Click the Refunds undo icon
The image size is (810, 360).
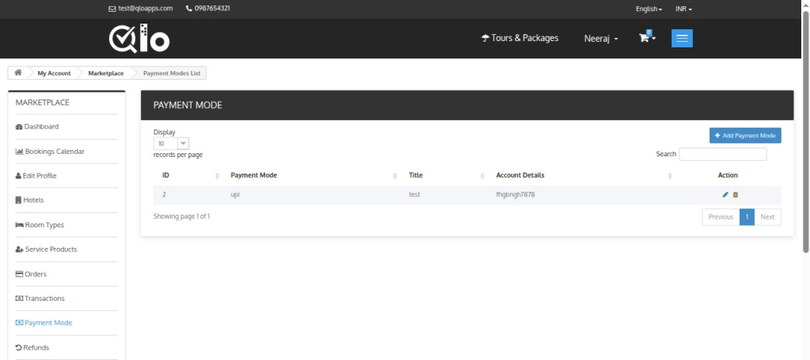tap(19, 347)
